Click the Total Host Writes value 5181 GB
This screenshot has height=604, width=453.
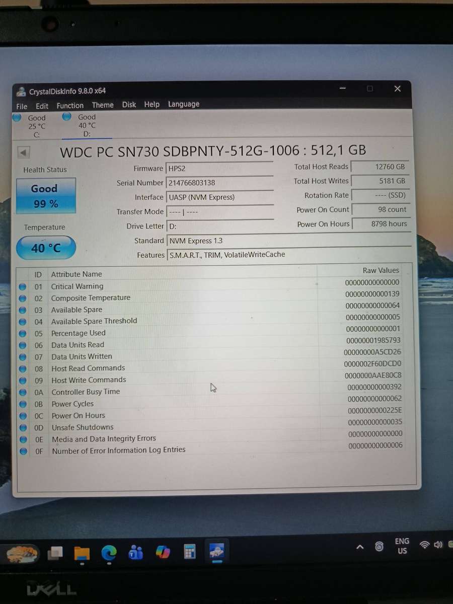(380, 181)
